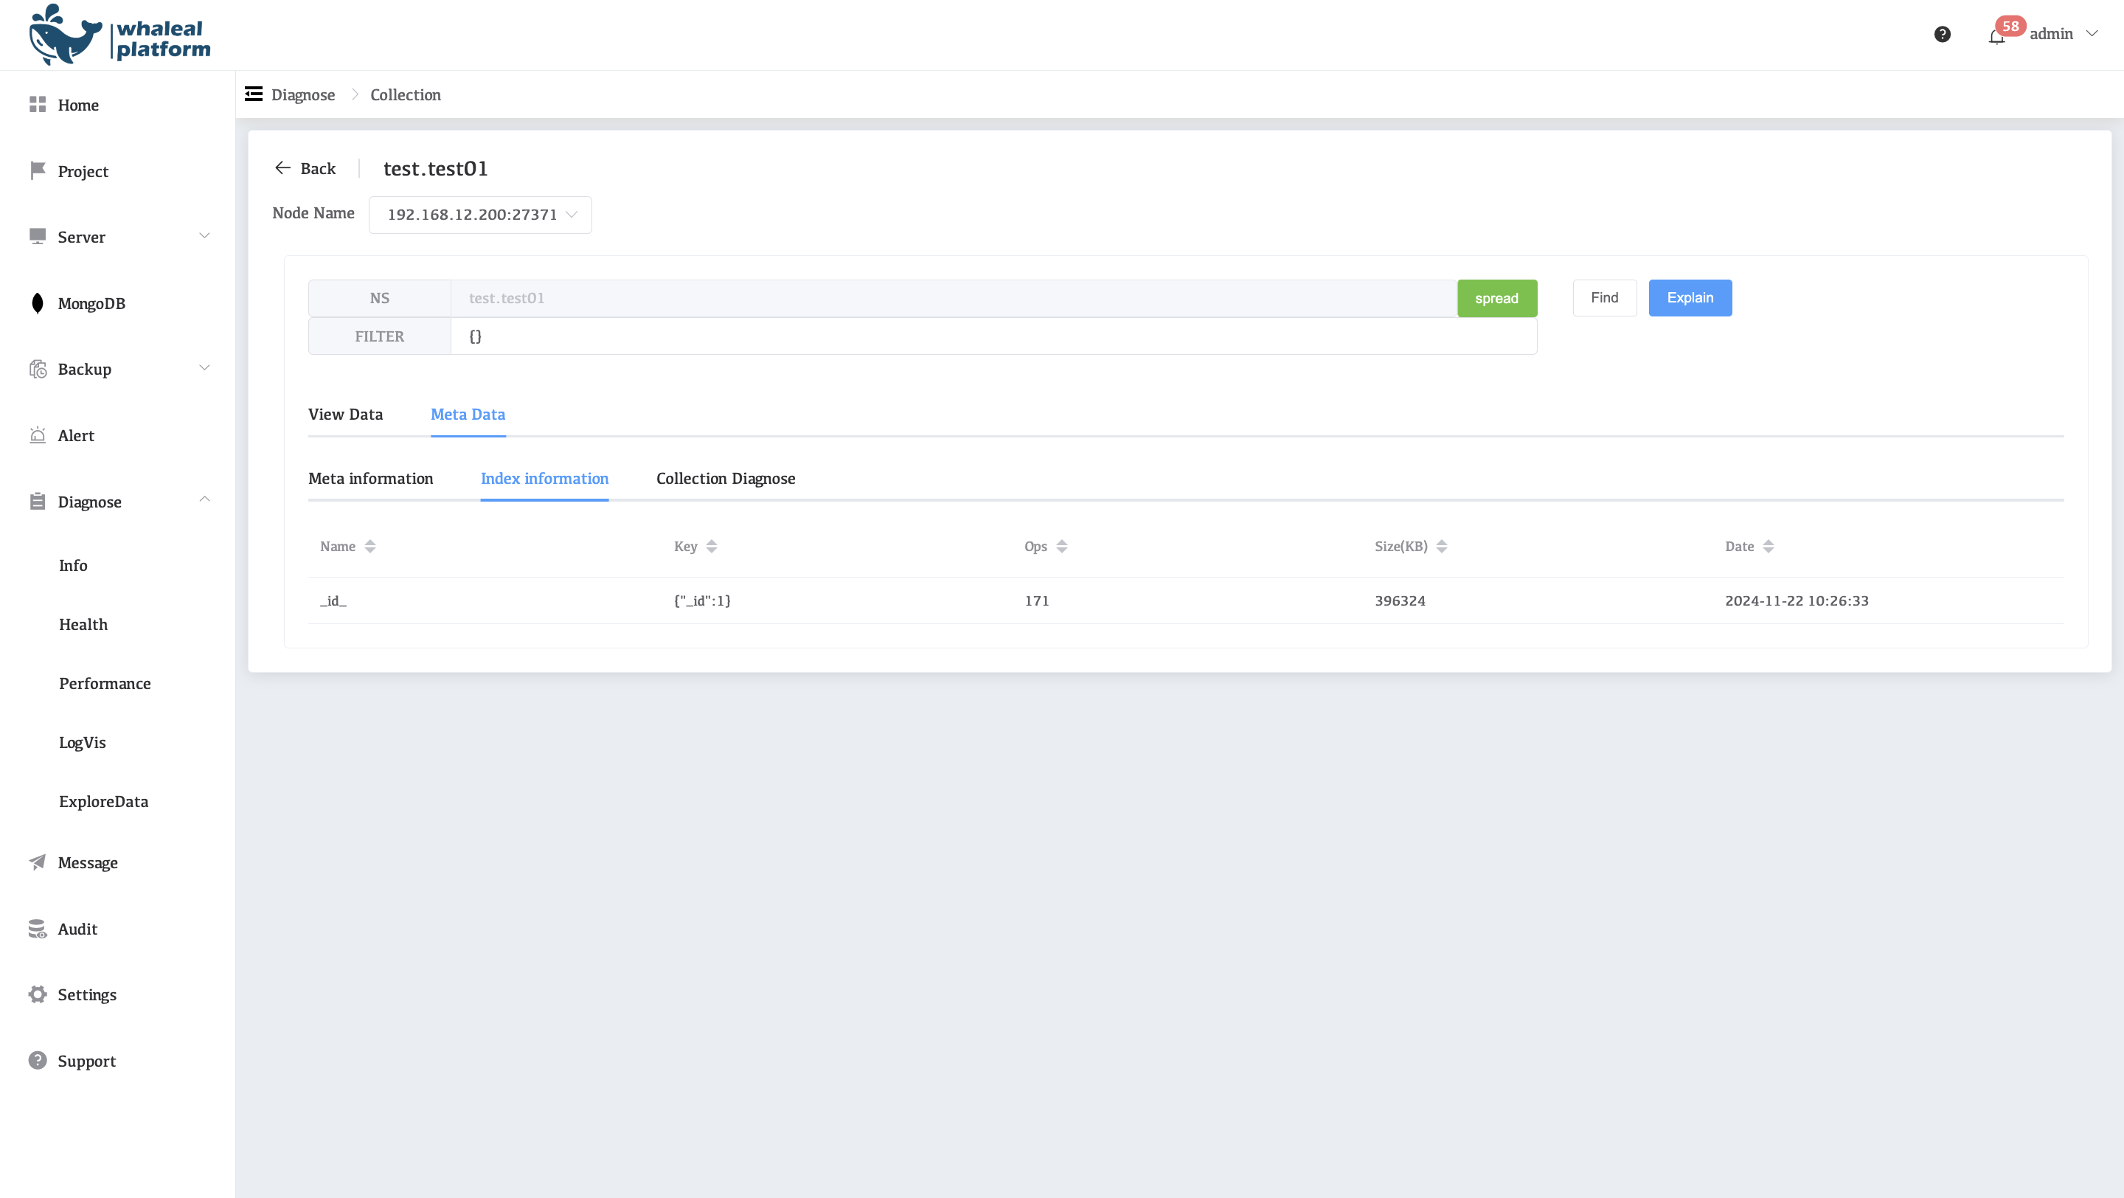This screenshot has height=1198, width=2124.
Task: Click the Alert siren icon
Action: tap(37, 435)
